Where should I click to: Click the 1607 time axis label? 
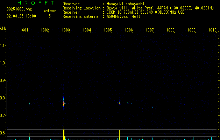point(150,30)
